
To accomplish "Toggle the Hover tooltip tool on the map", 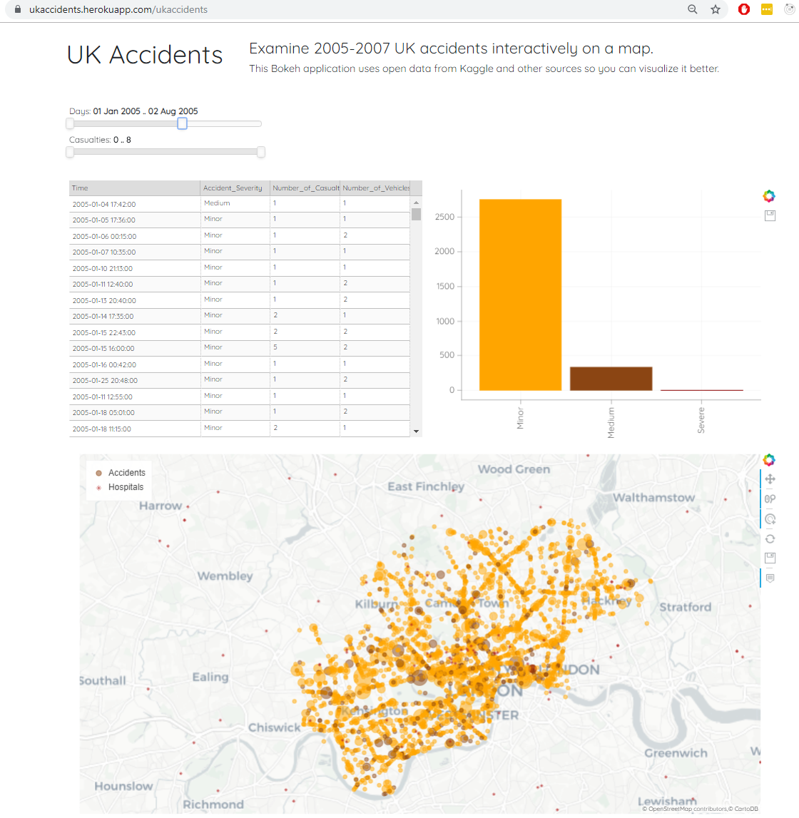I will (770, 578).
